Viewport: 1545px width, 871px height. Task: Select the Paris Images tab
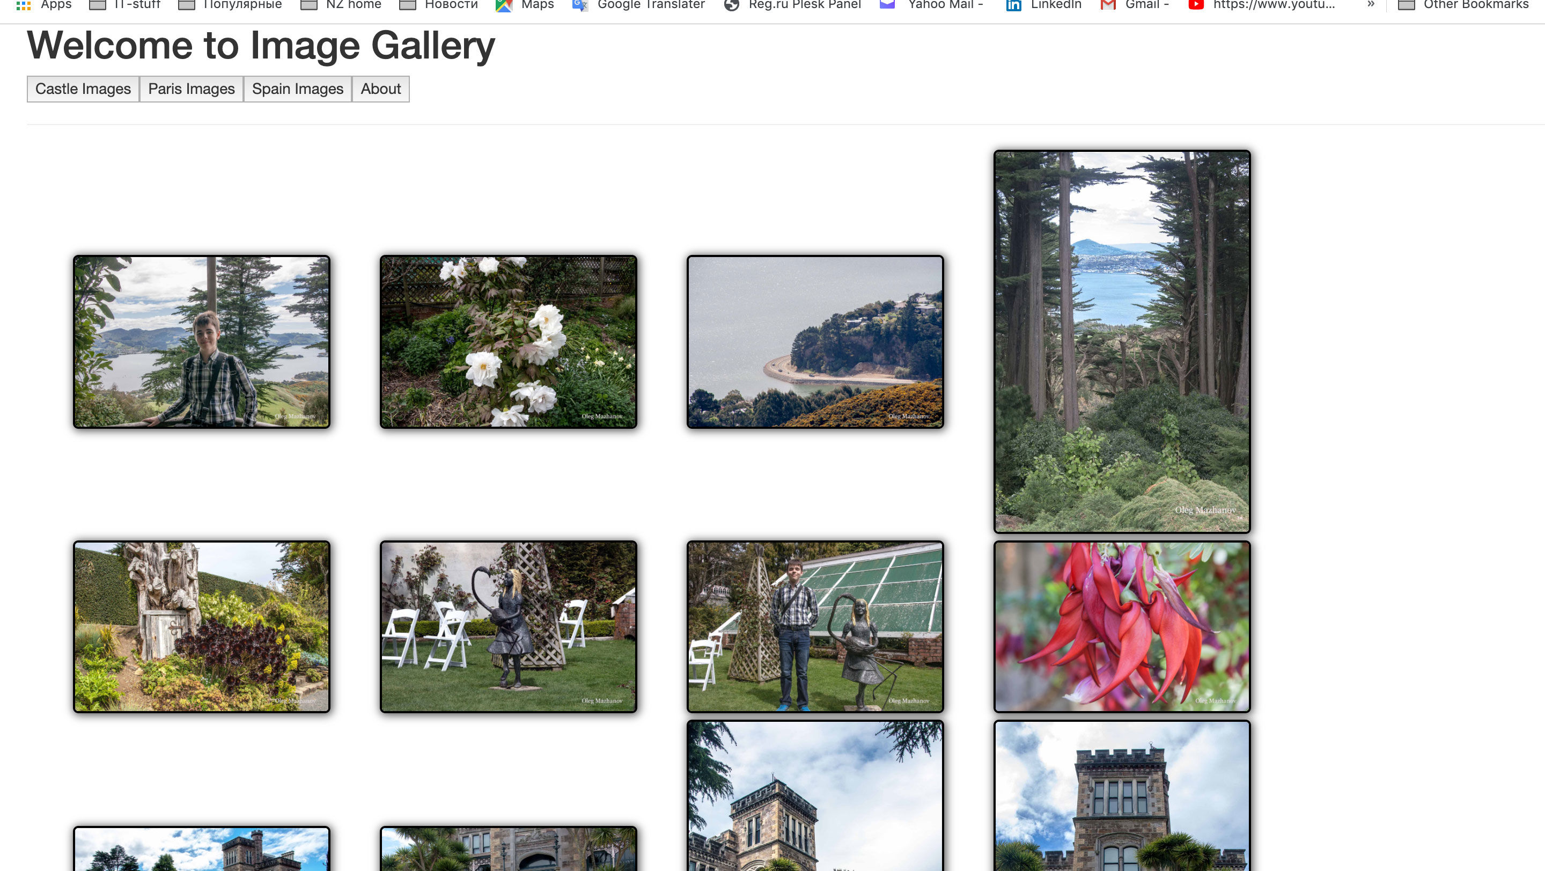[x=192, y=89]
